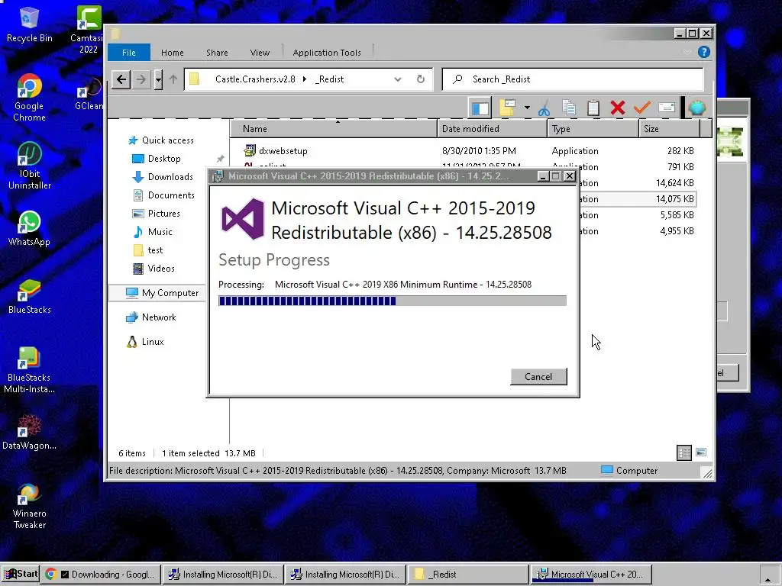Open the BlueStacks desktop shortcut
This screenshot has height=586, width=782.
coord(30,297)
